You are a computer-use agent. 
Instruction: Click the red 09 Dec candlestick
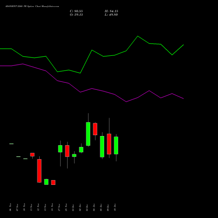[109, 144]
